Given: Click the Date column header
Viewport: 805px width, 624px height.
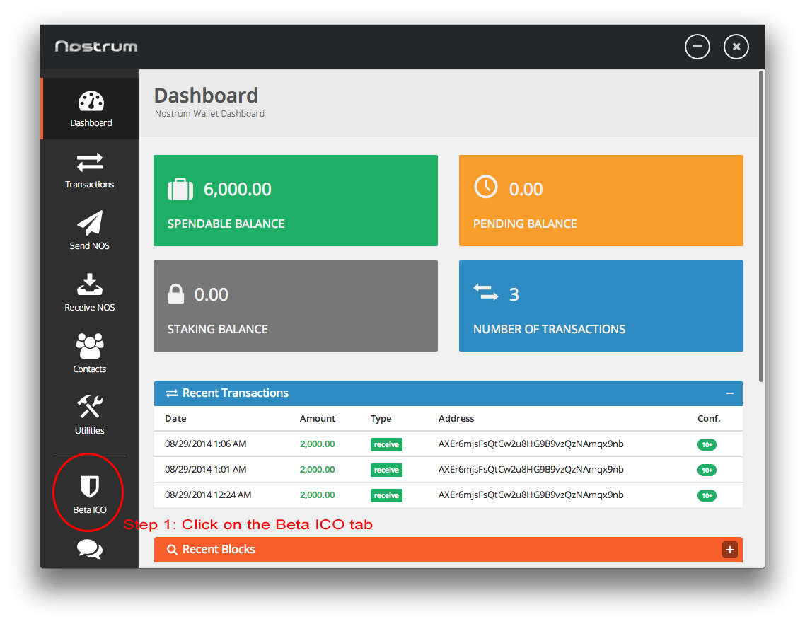Looking at the screenshot, I should [175, 419].
